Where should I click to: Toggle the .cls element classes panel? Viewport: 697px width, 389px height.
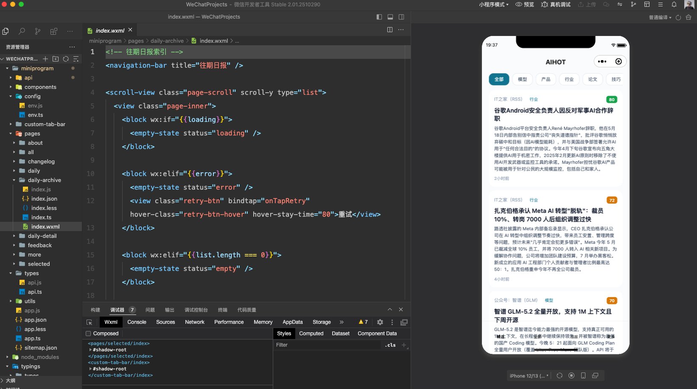(390, 345)
